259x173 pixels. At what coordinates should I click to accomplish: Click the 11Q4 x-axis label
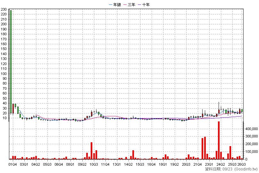105,164
